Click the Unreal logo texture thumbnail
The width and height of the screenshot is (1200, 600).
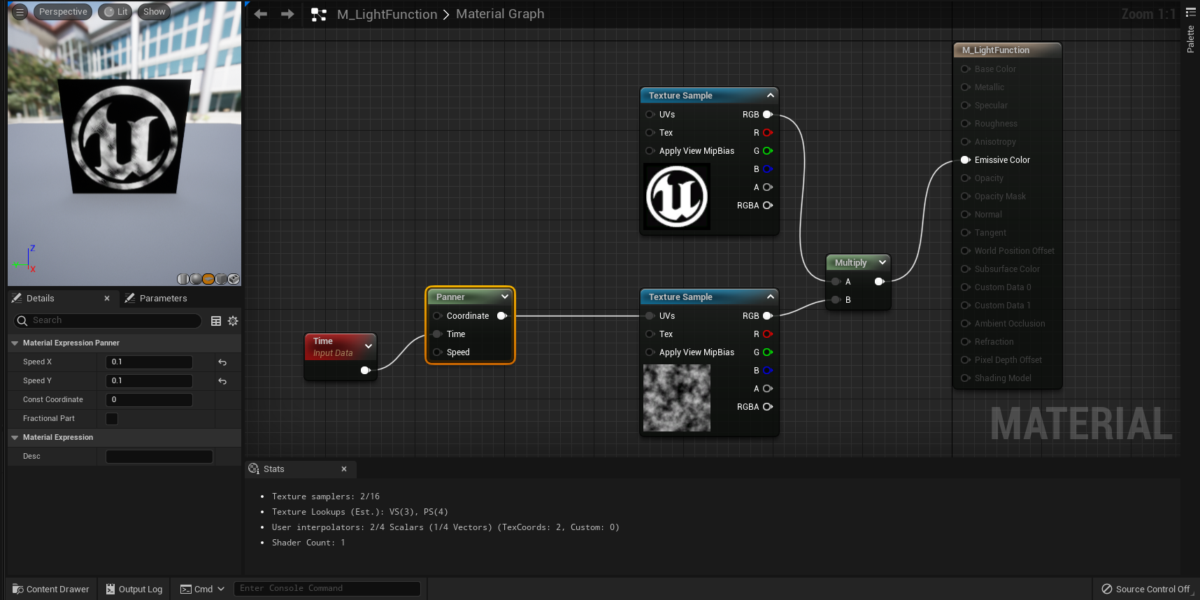click(x=677, y=197)
